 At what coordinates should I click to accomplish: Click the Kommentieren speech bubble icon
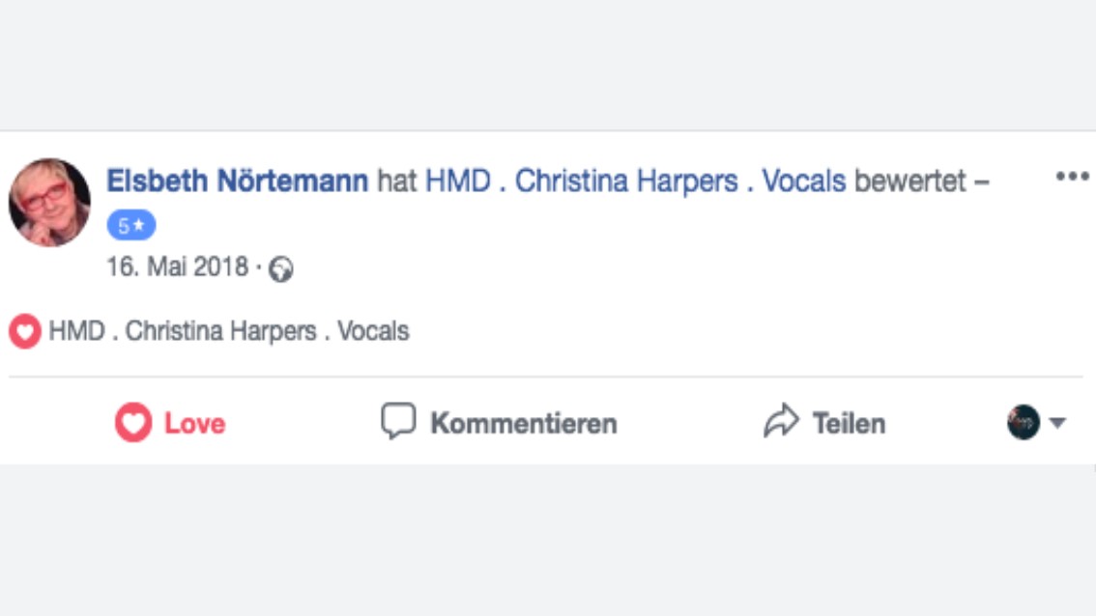point(398,421)
